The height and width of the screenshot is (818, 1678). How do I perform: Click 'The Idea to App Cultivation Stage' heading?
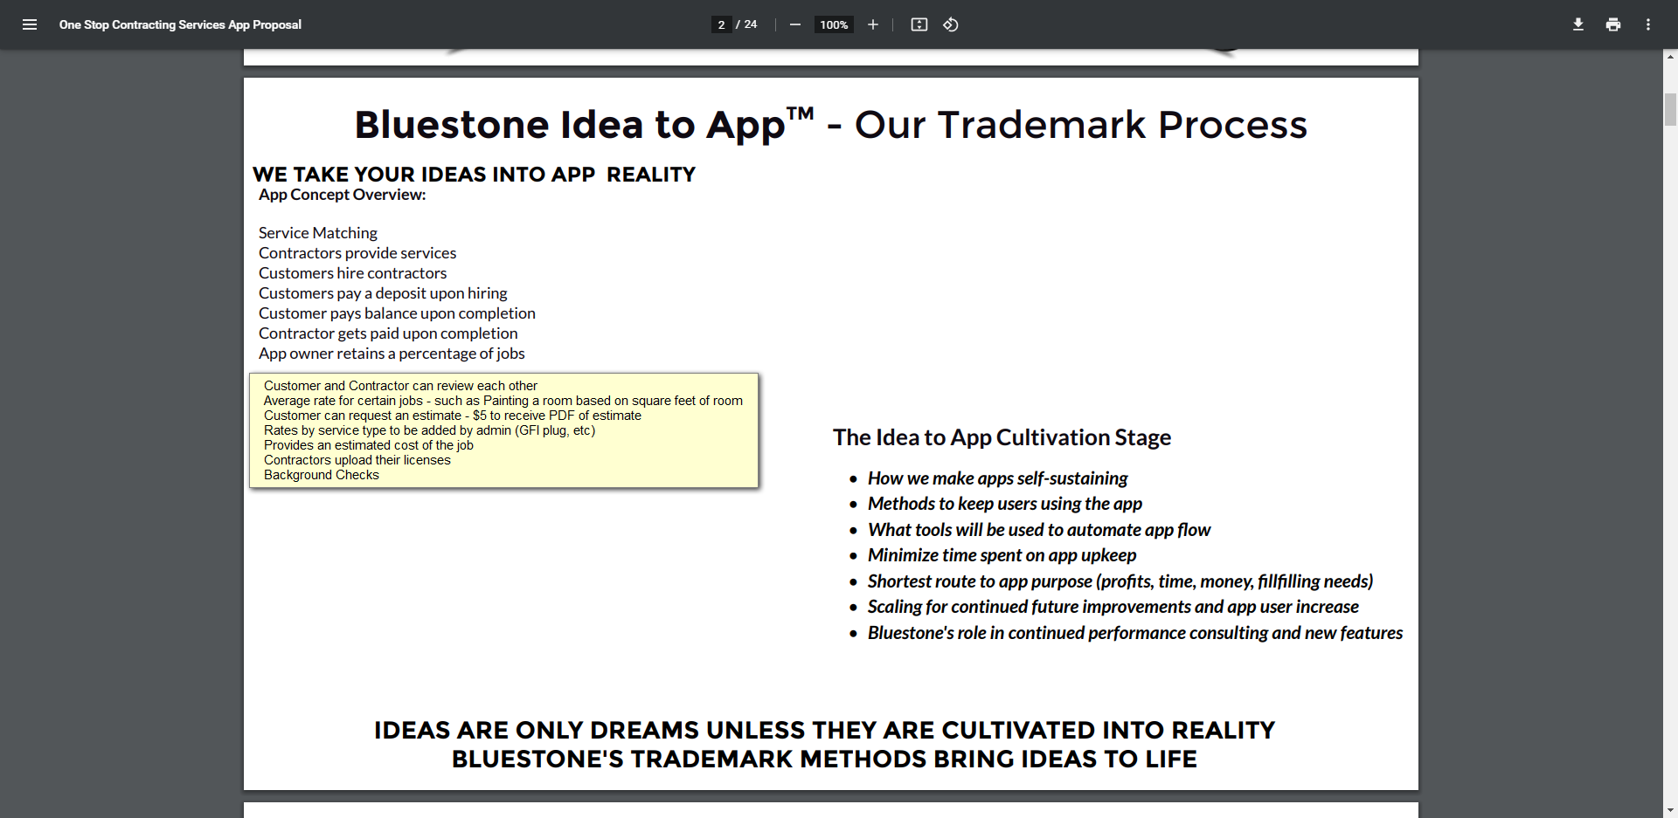point(1002,437)
